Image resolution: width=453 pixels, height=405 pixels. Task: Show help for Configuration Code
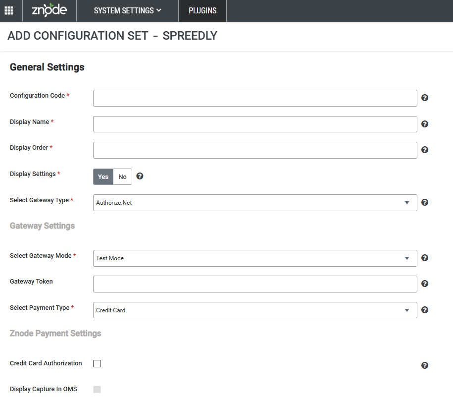click(x=424, y=98)
